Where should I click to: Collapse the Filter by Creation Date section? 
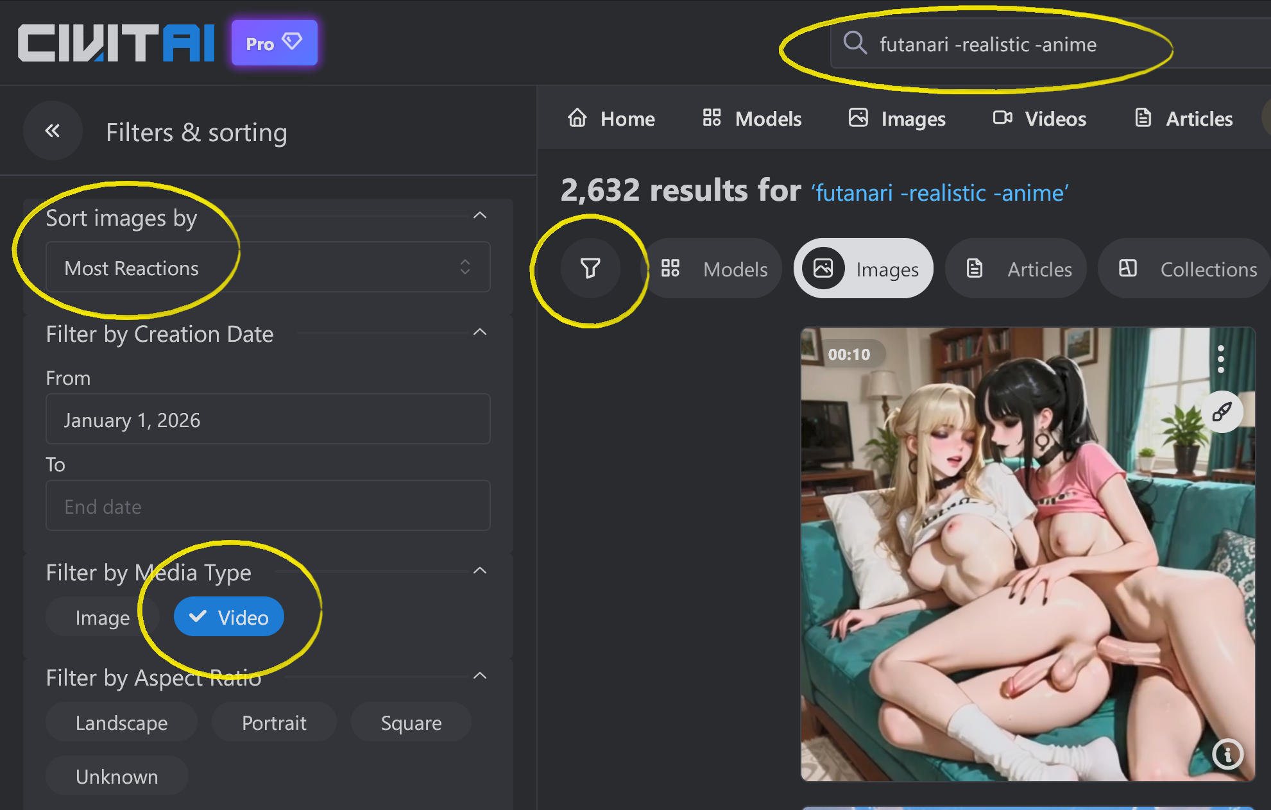[x=479, y=332]
